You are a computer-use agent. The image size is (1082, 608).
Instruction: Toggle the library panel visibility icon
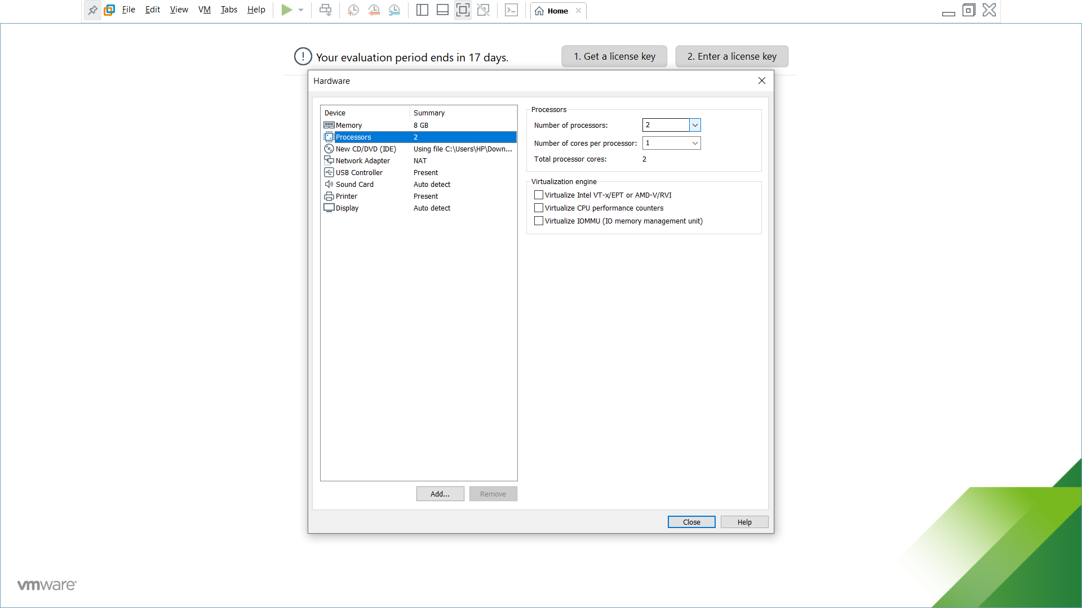click(422, 10)
